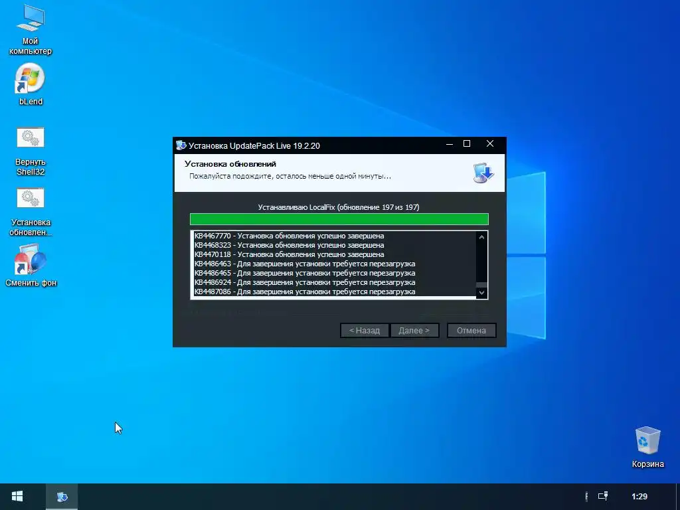Image resolution: width=680 pixels, height=510 pixels.
Task: Open the Корзина recycle bin icon
Action: pyautogui.click(x=647, y=447)
